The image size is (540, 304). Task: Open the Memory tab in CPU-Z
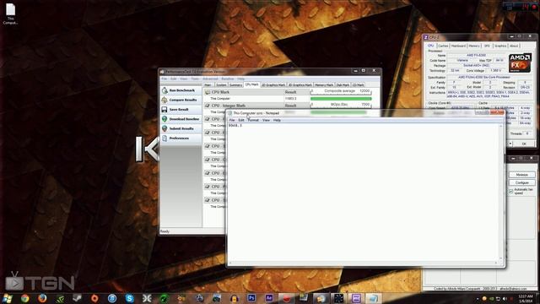click(474, 46)
